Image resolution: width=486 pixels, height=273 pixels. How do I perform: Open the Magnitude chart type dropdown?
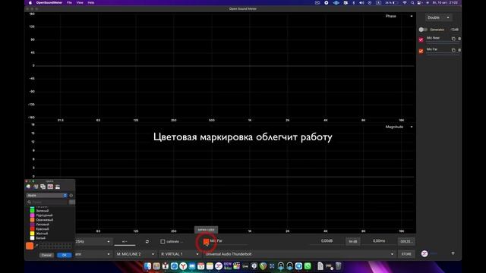point(399,127)
